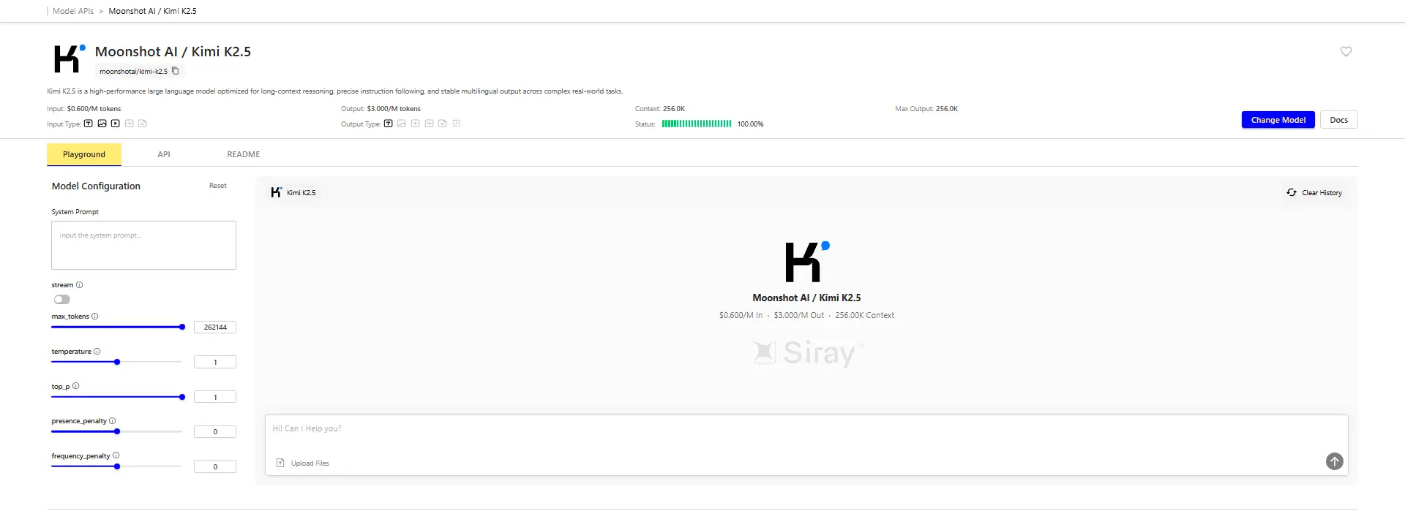Toggle the stream switch on
The height and width of the screenshot is (511, 1405).
(x=62, y=299)
